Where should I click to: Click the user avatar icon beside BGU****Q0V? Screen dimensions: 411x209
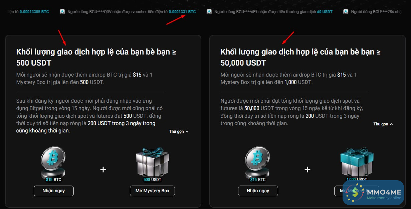pyautogui.click(x=62, y=12)
